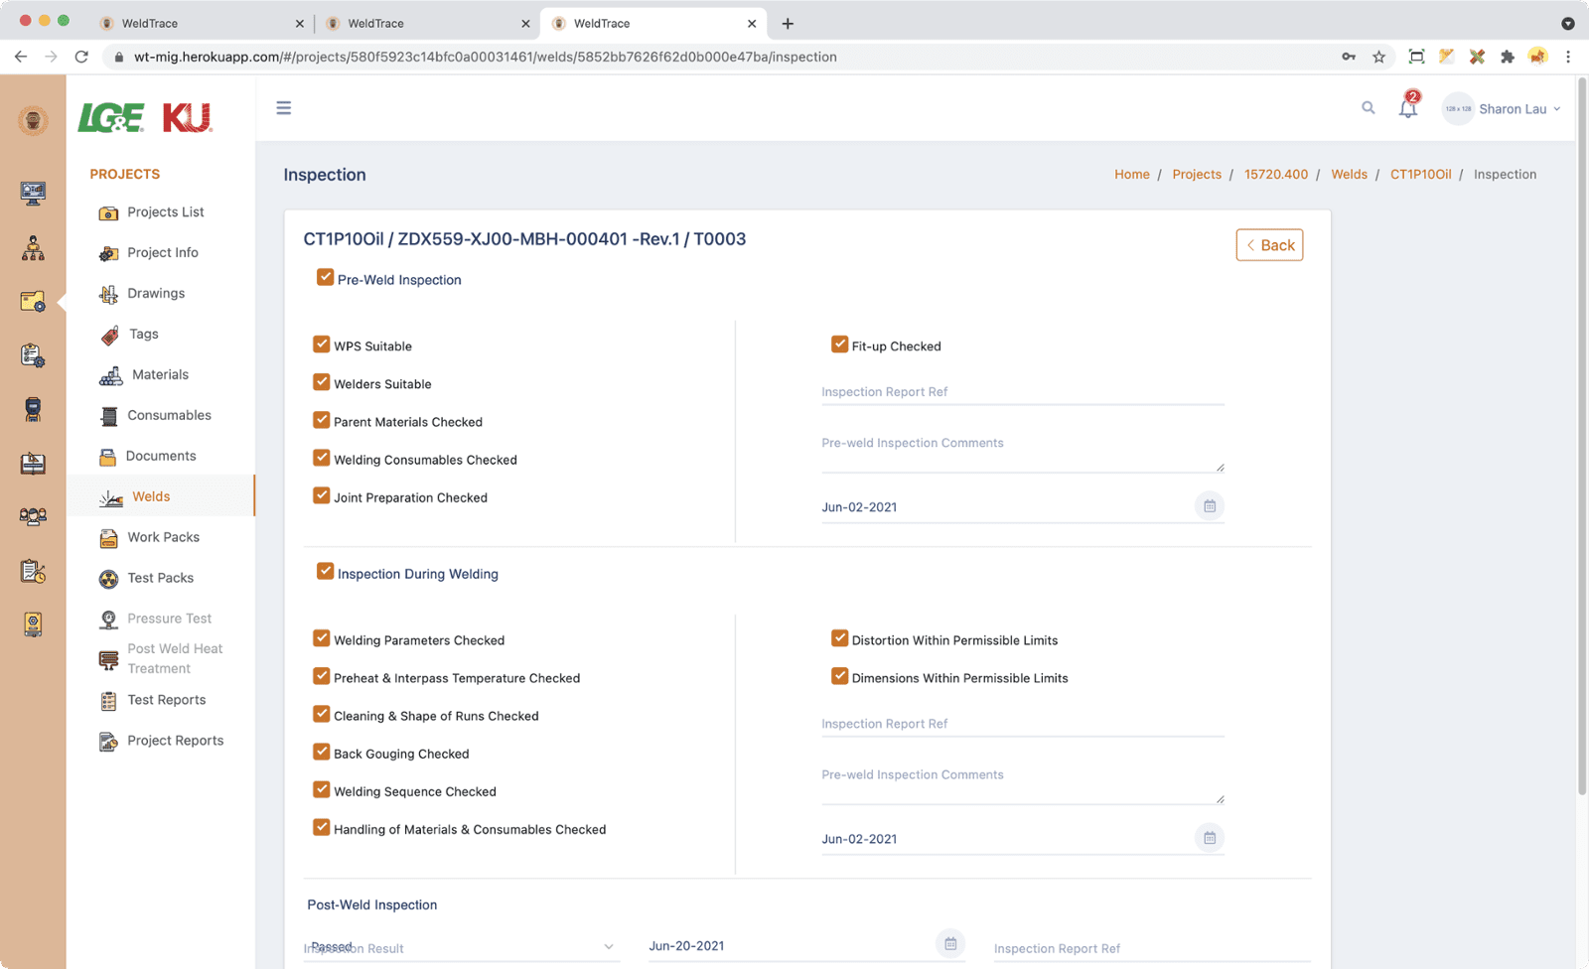Click the notification bell icon

pyautogui.click(x=1408, y=108)
